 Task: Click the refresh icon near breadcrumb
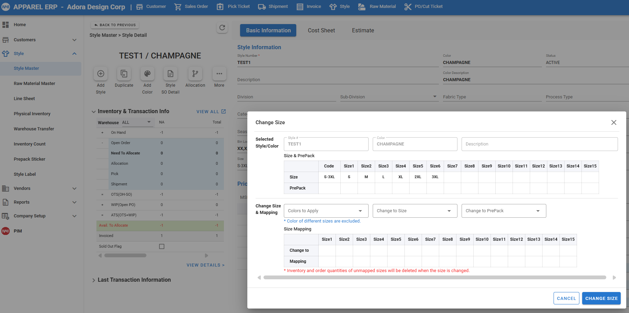(222, 28)
